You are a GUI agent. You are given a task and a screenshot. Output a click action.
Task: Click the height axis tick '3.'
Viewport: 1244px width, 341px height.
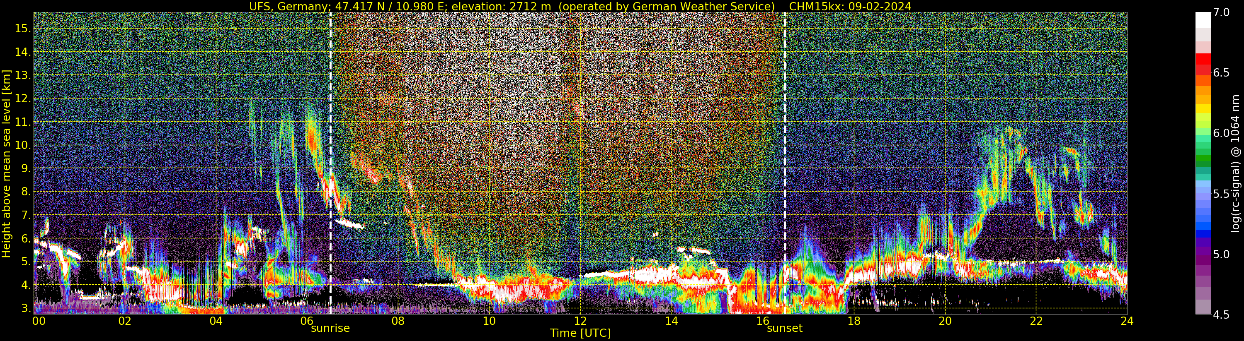(26, 308)
